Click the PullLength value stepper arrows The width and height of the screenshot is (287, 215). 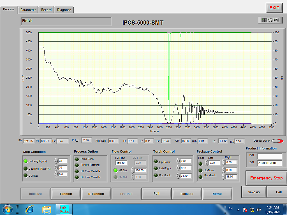pos(56,161)
